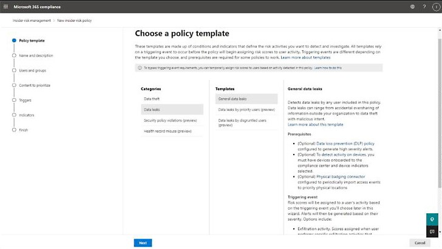Open the feedback chat icon
Viewport: 442px width, 249px height.
(x=432, y=231)
